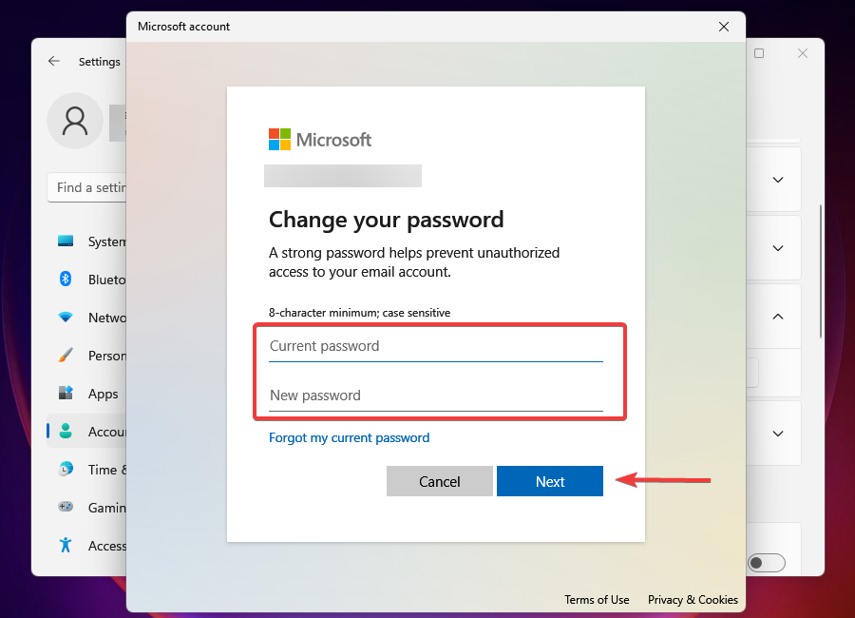This screenshot has width=855, height=618.
Task: Select the Accounts person icon
Action: pos(66,432)
